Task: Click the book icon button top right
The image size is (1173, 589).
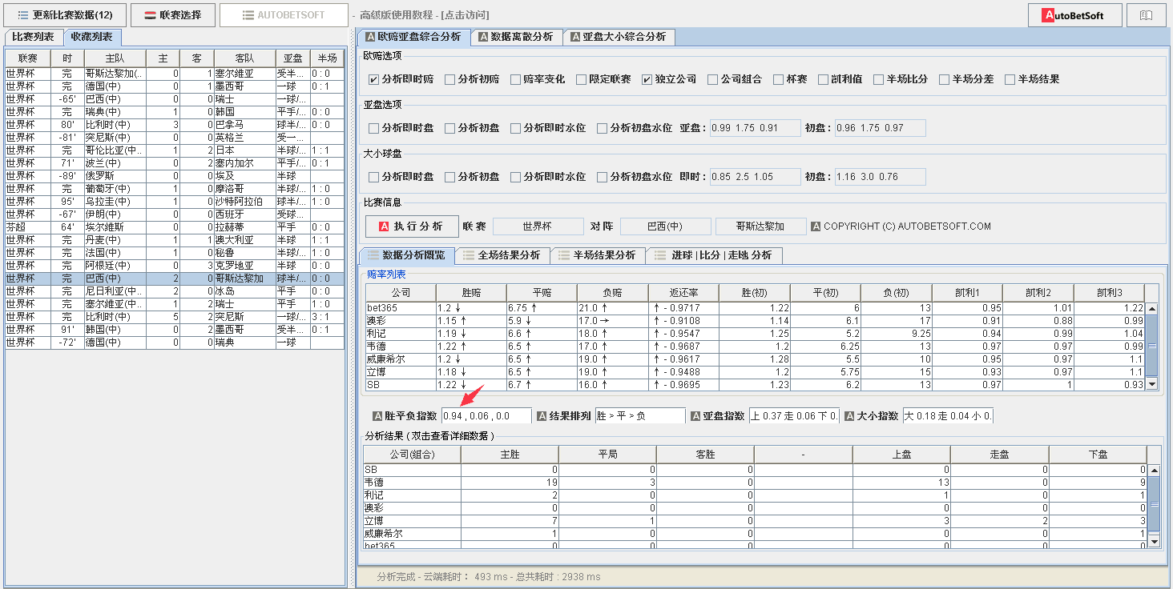Action: [x=1146, y=15]
